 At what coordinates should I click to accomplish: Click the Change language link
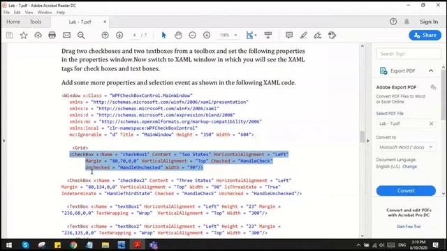pyautogui.click(x=410, y=167)
